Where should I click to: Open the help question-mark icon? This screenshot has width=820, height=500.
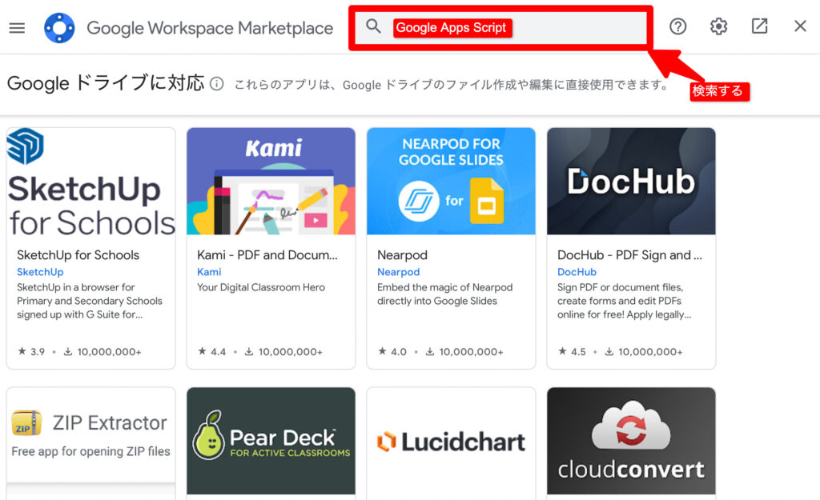677,26
